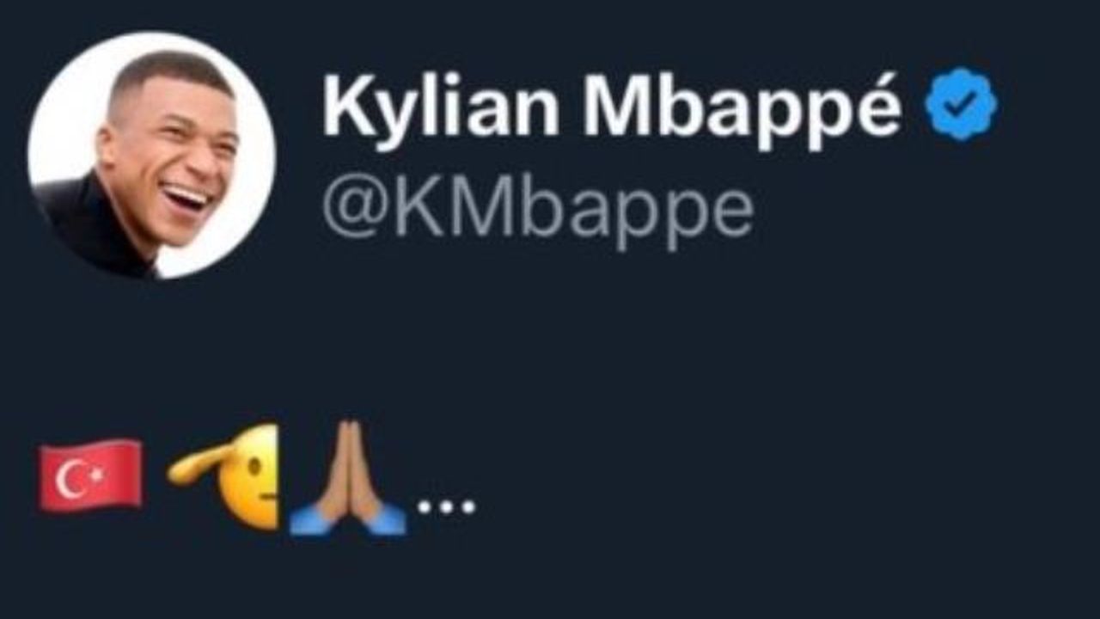This screenshot has height=619, width=1100.
Task: Click the display name Kylian Mbappé
Action: pos(612,110)
